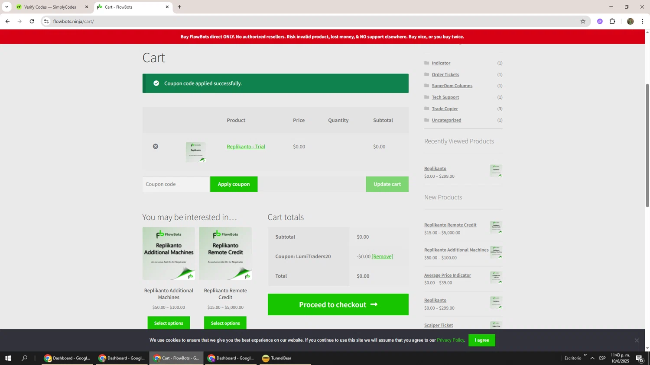Expand the tab search dropdown
The image size is (650, 365).
pos(6,7)
